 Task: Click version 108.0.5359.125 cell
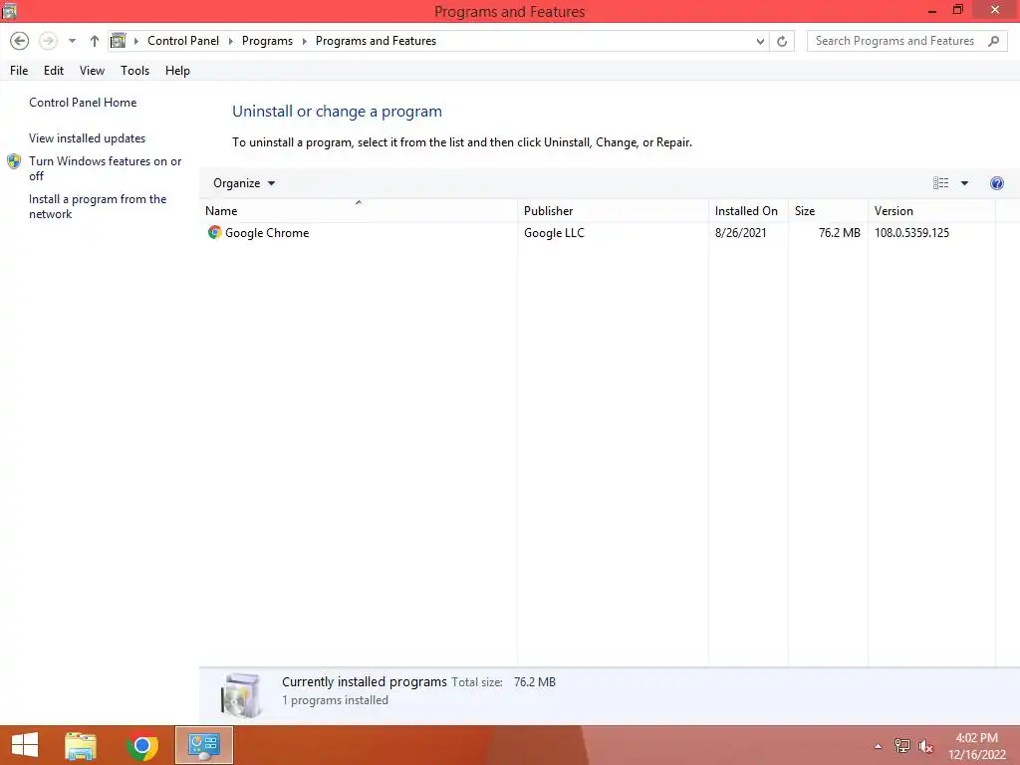coord(911,233)
